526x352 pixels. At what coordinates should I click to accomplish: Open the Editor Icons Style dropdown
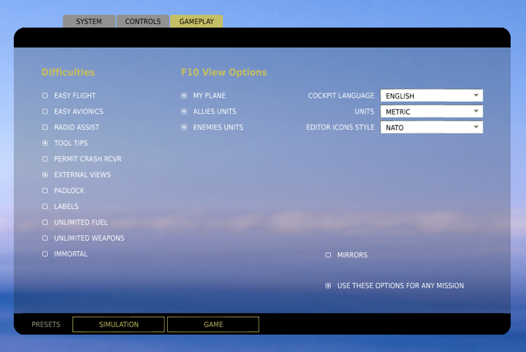[431, 127]
